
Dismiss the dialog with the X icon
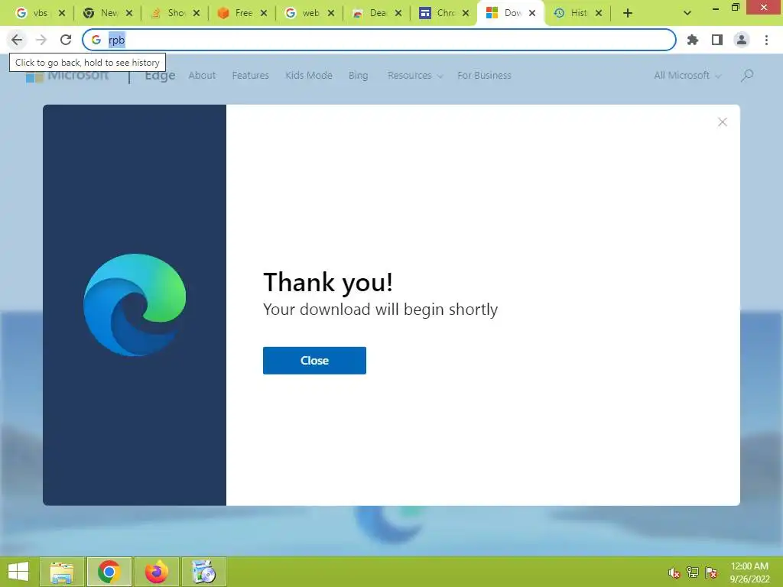click(722, 122)
